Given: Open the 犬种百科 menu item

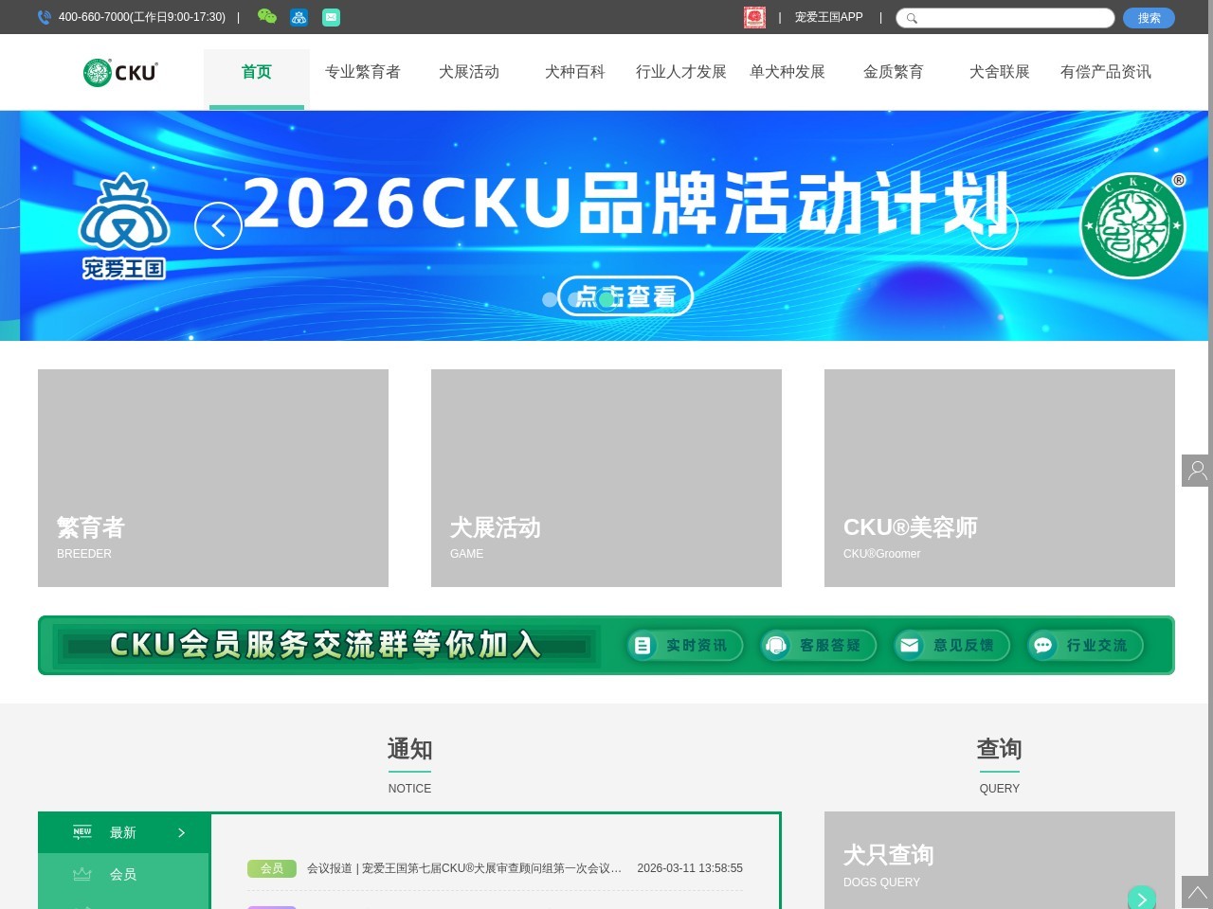Looking at the screenshot, I should [x=574, y=71].
